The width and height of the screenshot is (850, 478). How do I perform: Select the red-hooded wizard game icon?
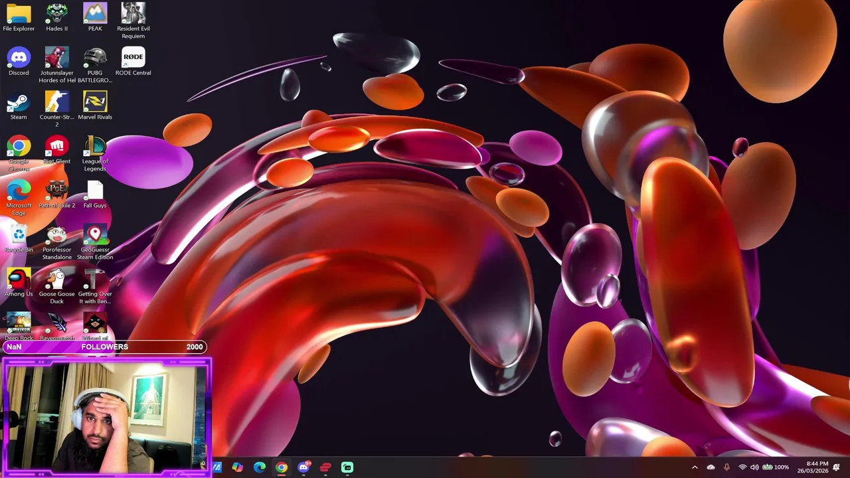[x=95, y=326]
